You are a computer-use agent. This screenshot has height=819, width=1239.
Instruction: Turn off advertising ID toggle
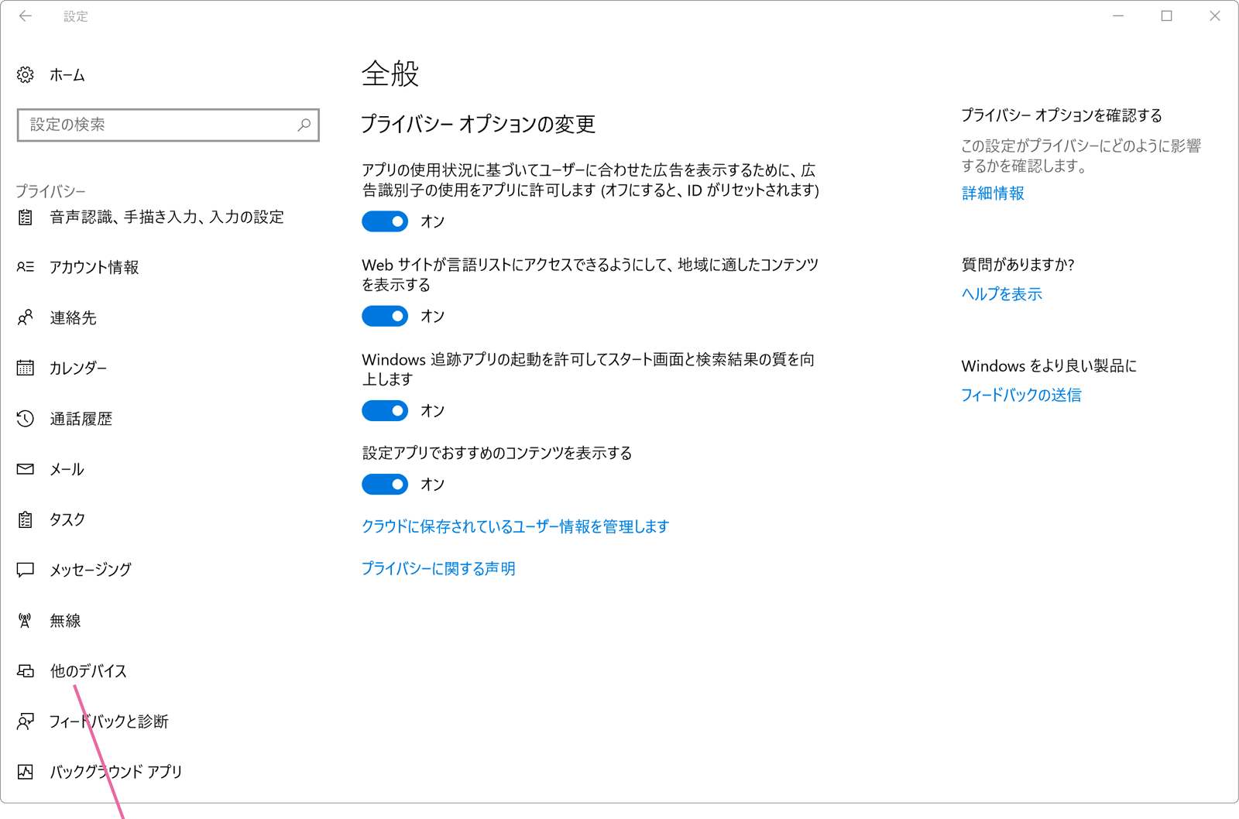385,221
